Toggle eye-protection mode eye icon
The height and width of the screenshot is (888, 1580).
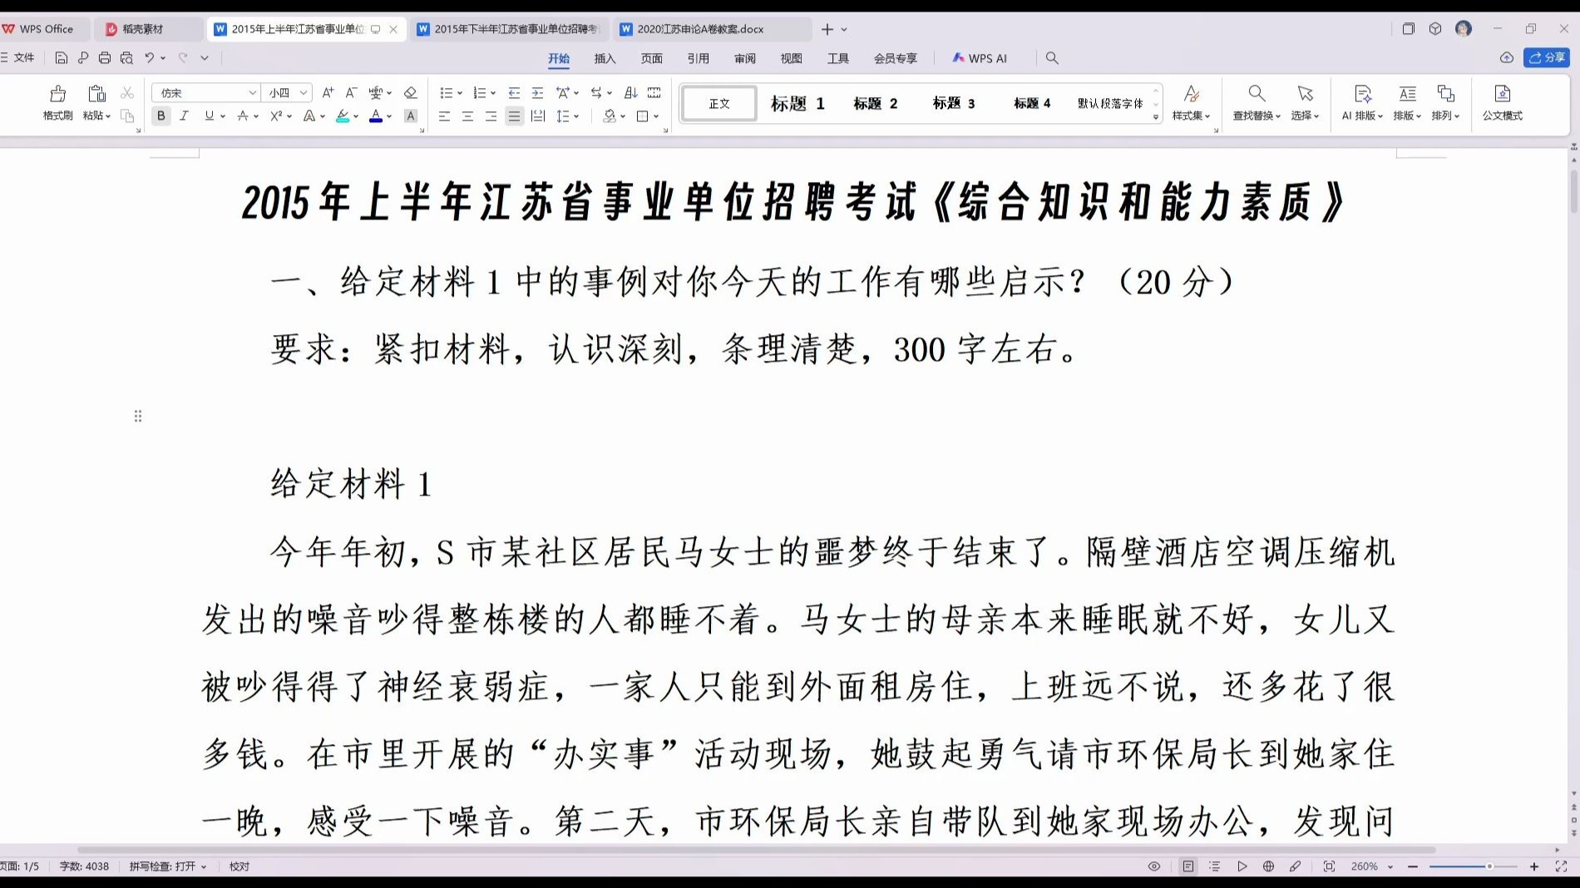[x=1154, y=866]
